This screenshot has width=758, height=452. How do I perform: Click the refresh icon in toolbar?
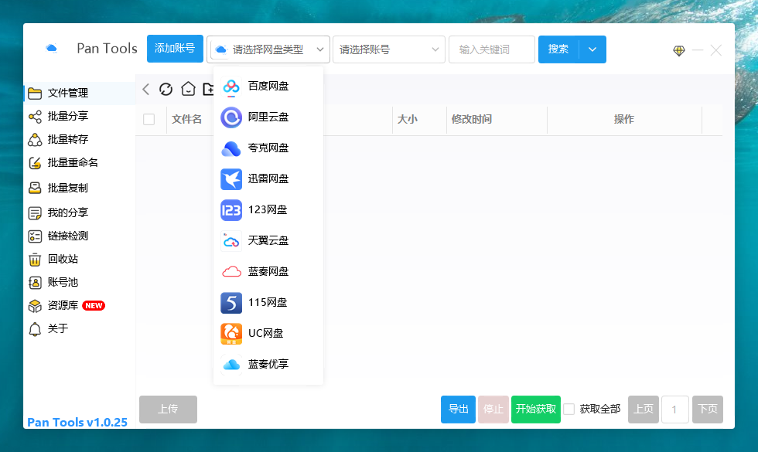coord(166,89)
